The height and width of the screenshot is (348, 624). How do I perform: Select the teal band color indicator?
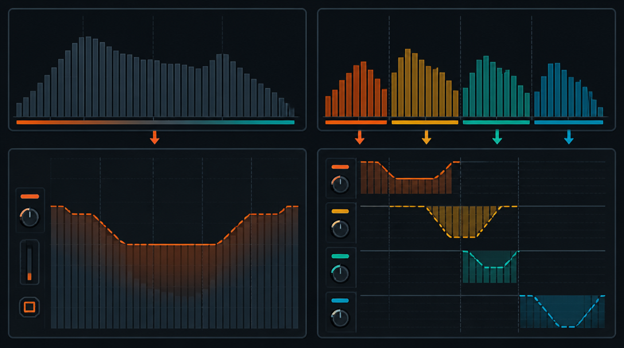click(340, 256)
